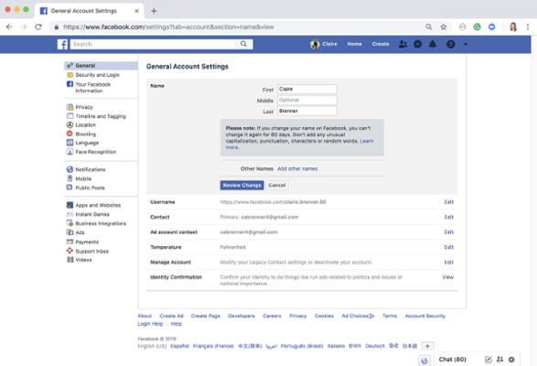Edit the Username row
Screen dimensions: 537x366
tap(448, 202)
